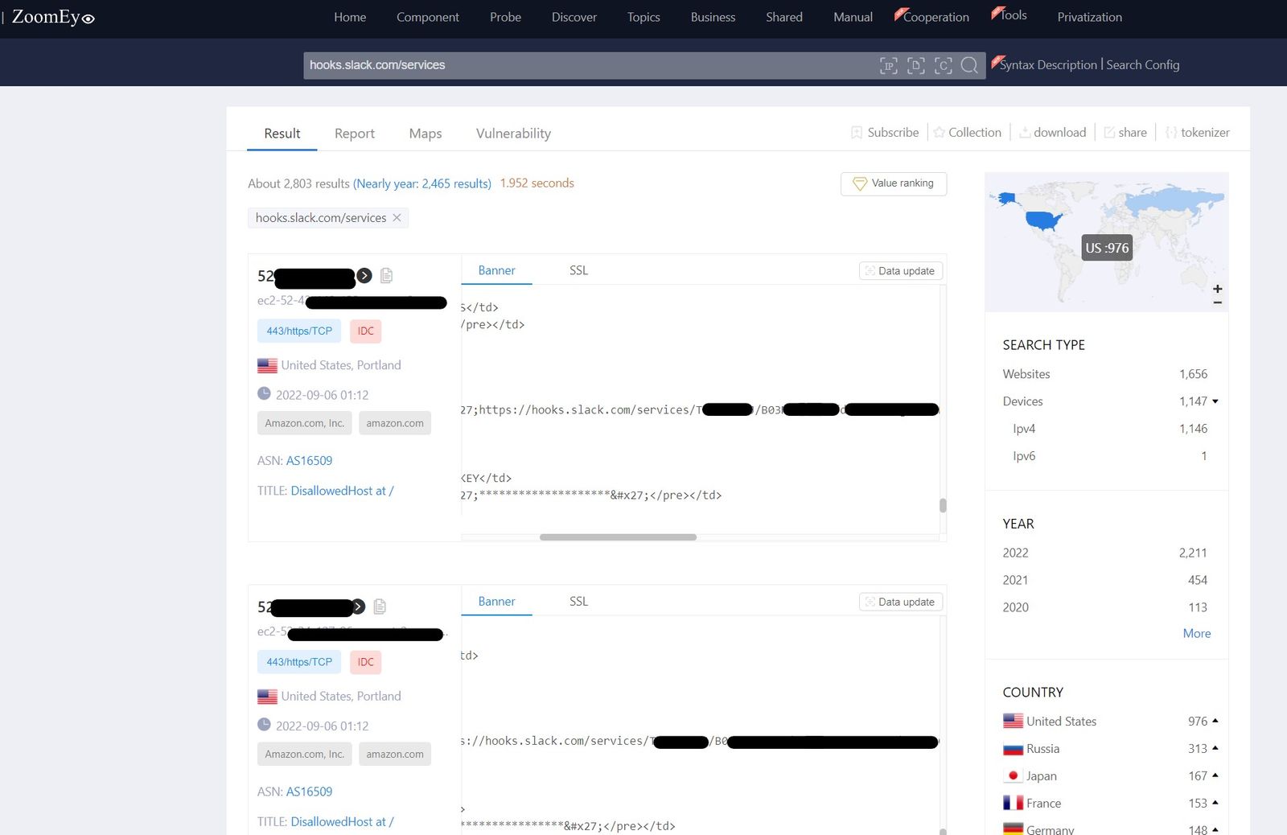Click the ICO search icon in search bar

pyautogui.click(x=944, y=66)
